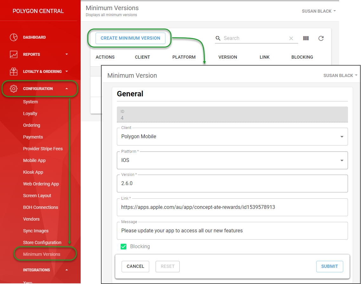Refresh the minimum versions table
361x284 pixels.
pyautogui.click(x=321, y=38)
